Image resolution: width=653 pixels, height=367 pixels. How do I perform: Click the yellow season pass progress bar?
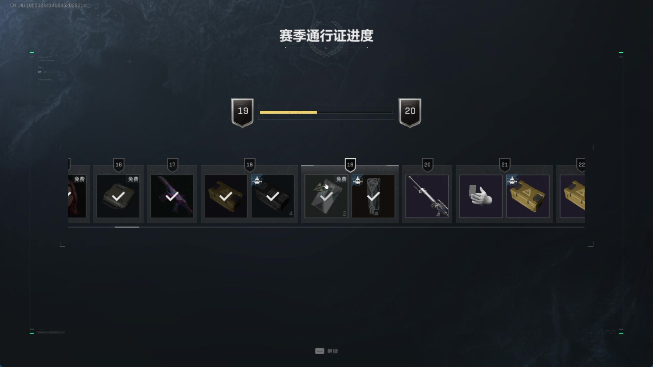click(326, 112)
